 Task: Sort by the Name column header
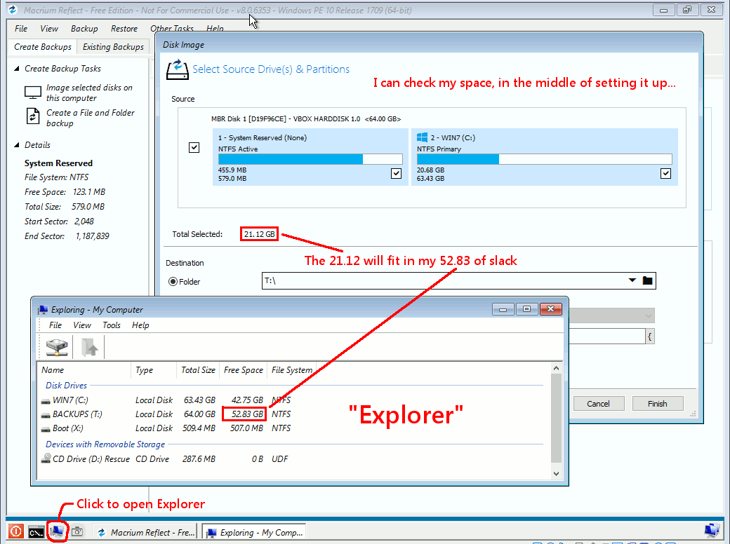click(85, 370)
